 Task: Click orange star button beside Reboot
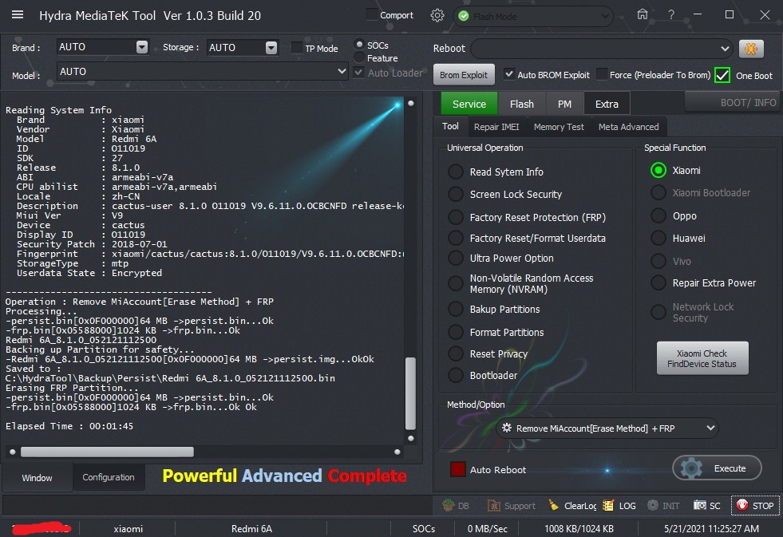tap(751, 49)
